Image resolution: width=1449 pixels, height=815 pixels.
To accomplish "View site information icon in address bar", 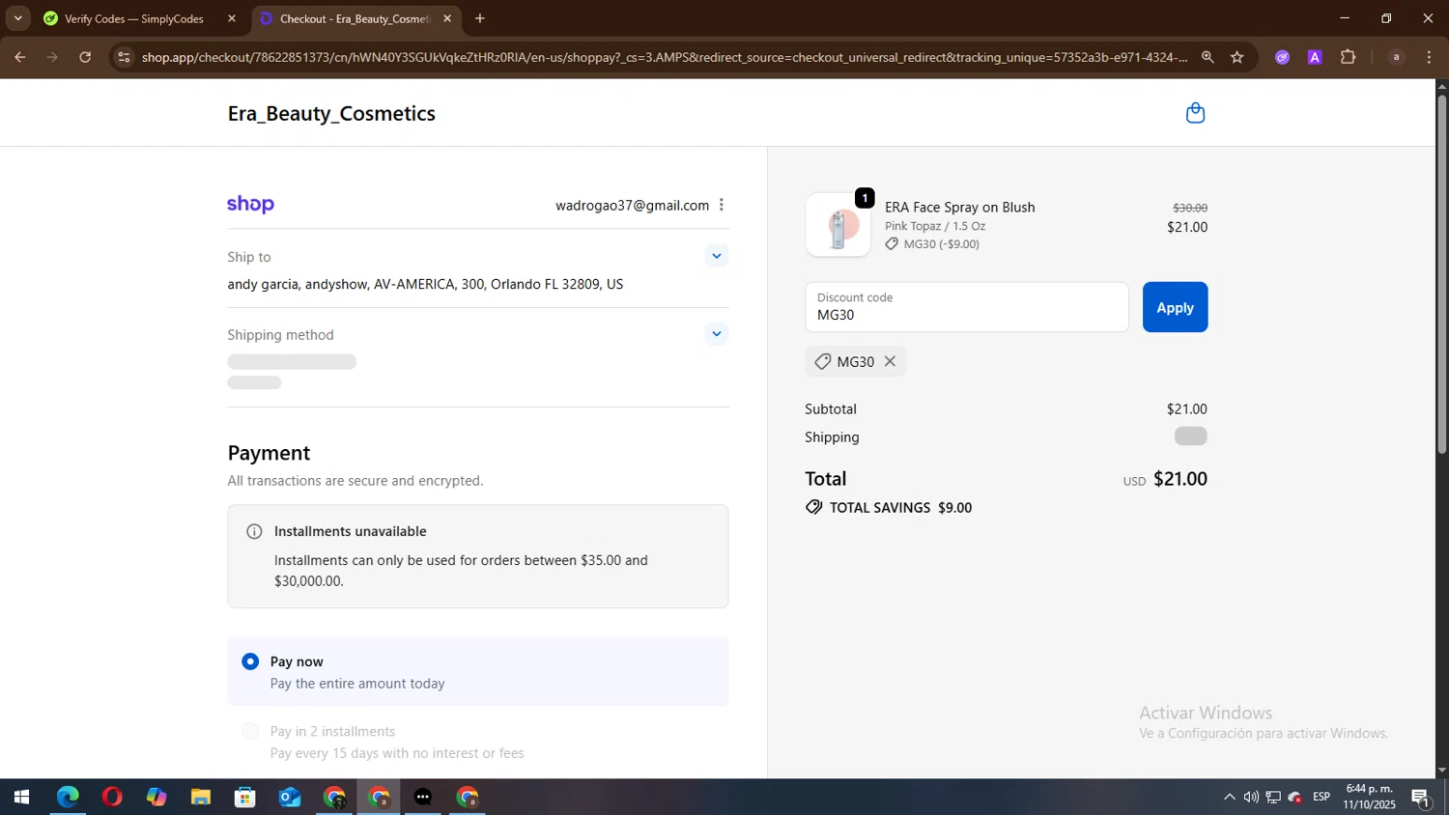I will [123, 57].
